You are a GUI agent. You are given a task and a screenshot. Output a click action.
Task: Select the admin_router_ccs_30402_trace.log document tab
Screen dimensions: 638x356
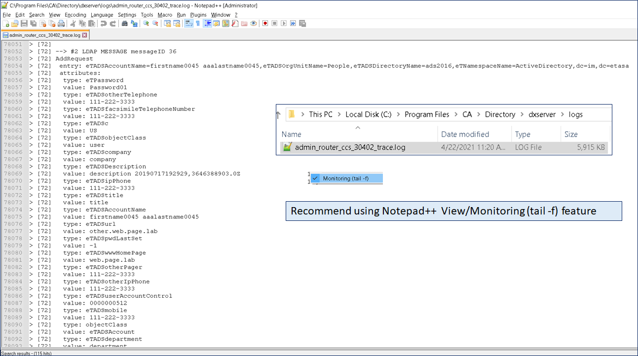coord(44,36)
